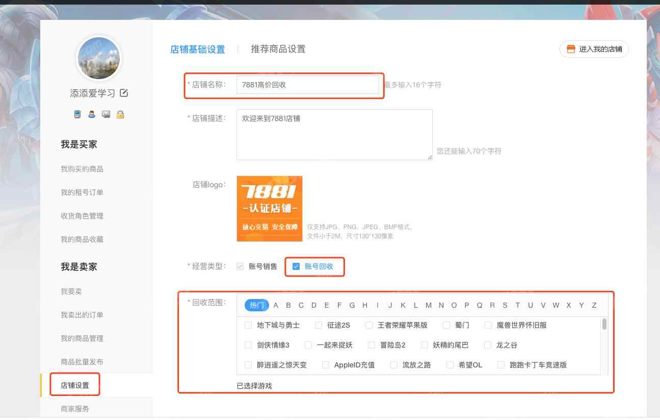Filter games by letter P

click(467, 305)
